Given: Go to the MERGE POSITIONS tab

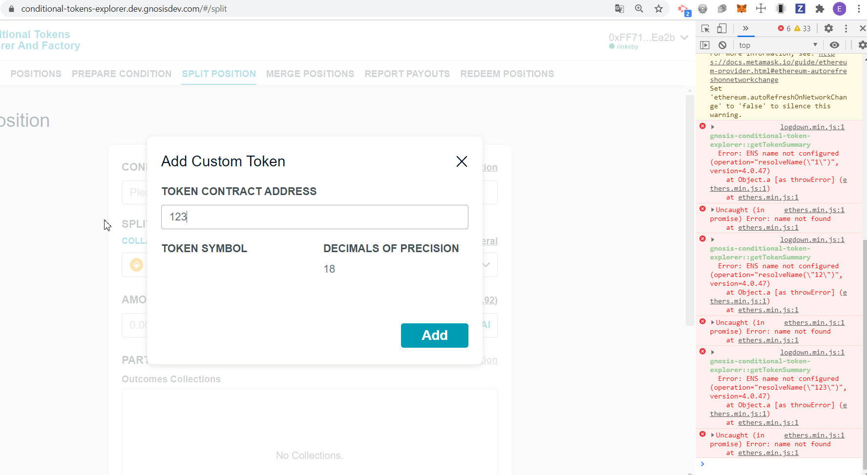Looking at the screenshot, I should coord(310,74).
